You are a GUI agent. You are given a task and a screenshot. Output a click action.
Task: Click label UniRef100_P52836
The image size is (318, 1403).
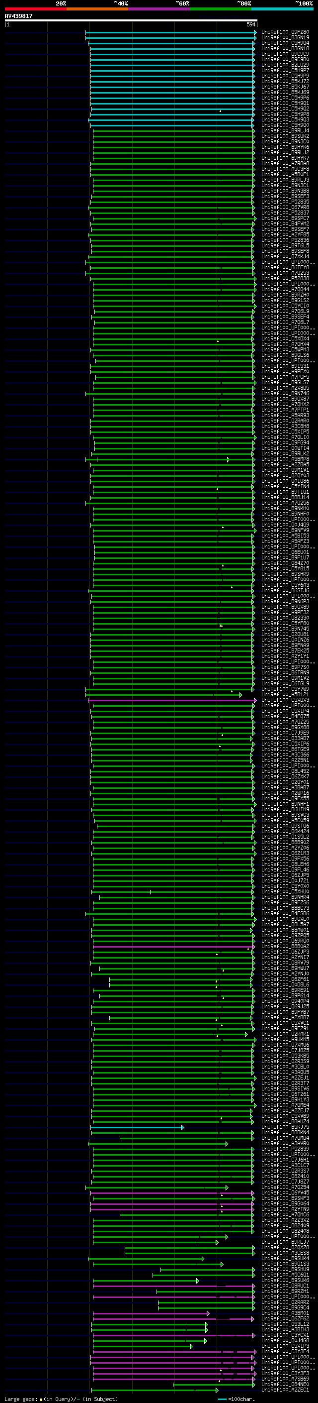pos(285,240)
